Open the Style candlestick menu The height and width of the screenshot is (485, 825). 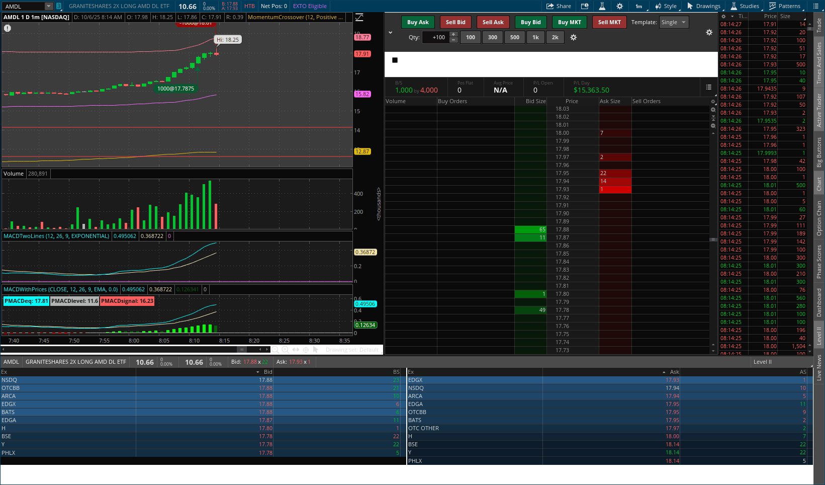click(x=666, y=6)
